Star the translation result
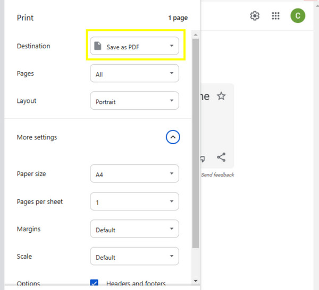This screenshot has height=290, width=319. point(221,96)
